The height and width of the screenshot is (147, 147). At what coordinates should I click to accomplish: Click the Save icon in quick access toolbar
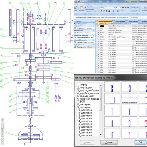coord(79,1)
